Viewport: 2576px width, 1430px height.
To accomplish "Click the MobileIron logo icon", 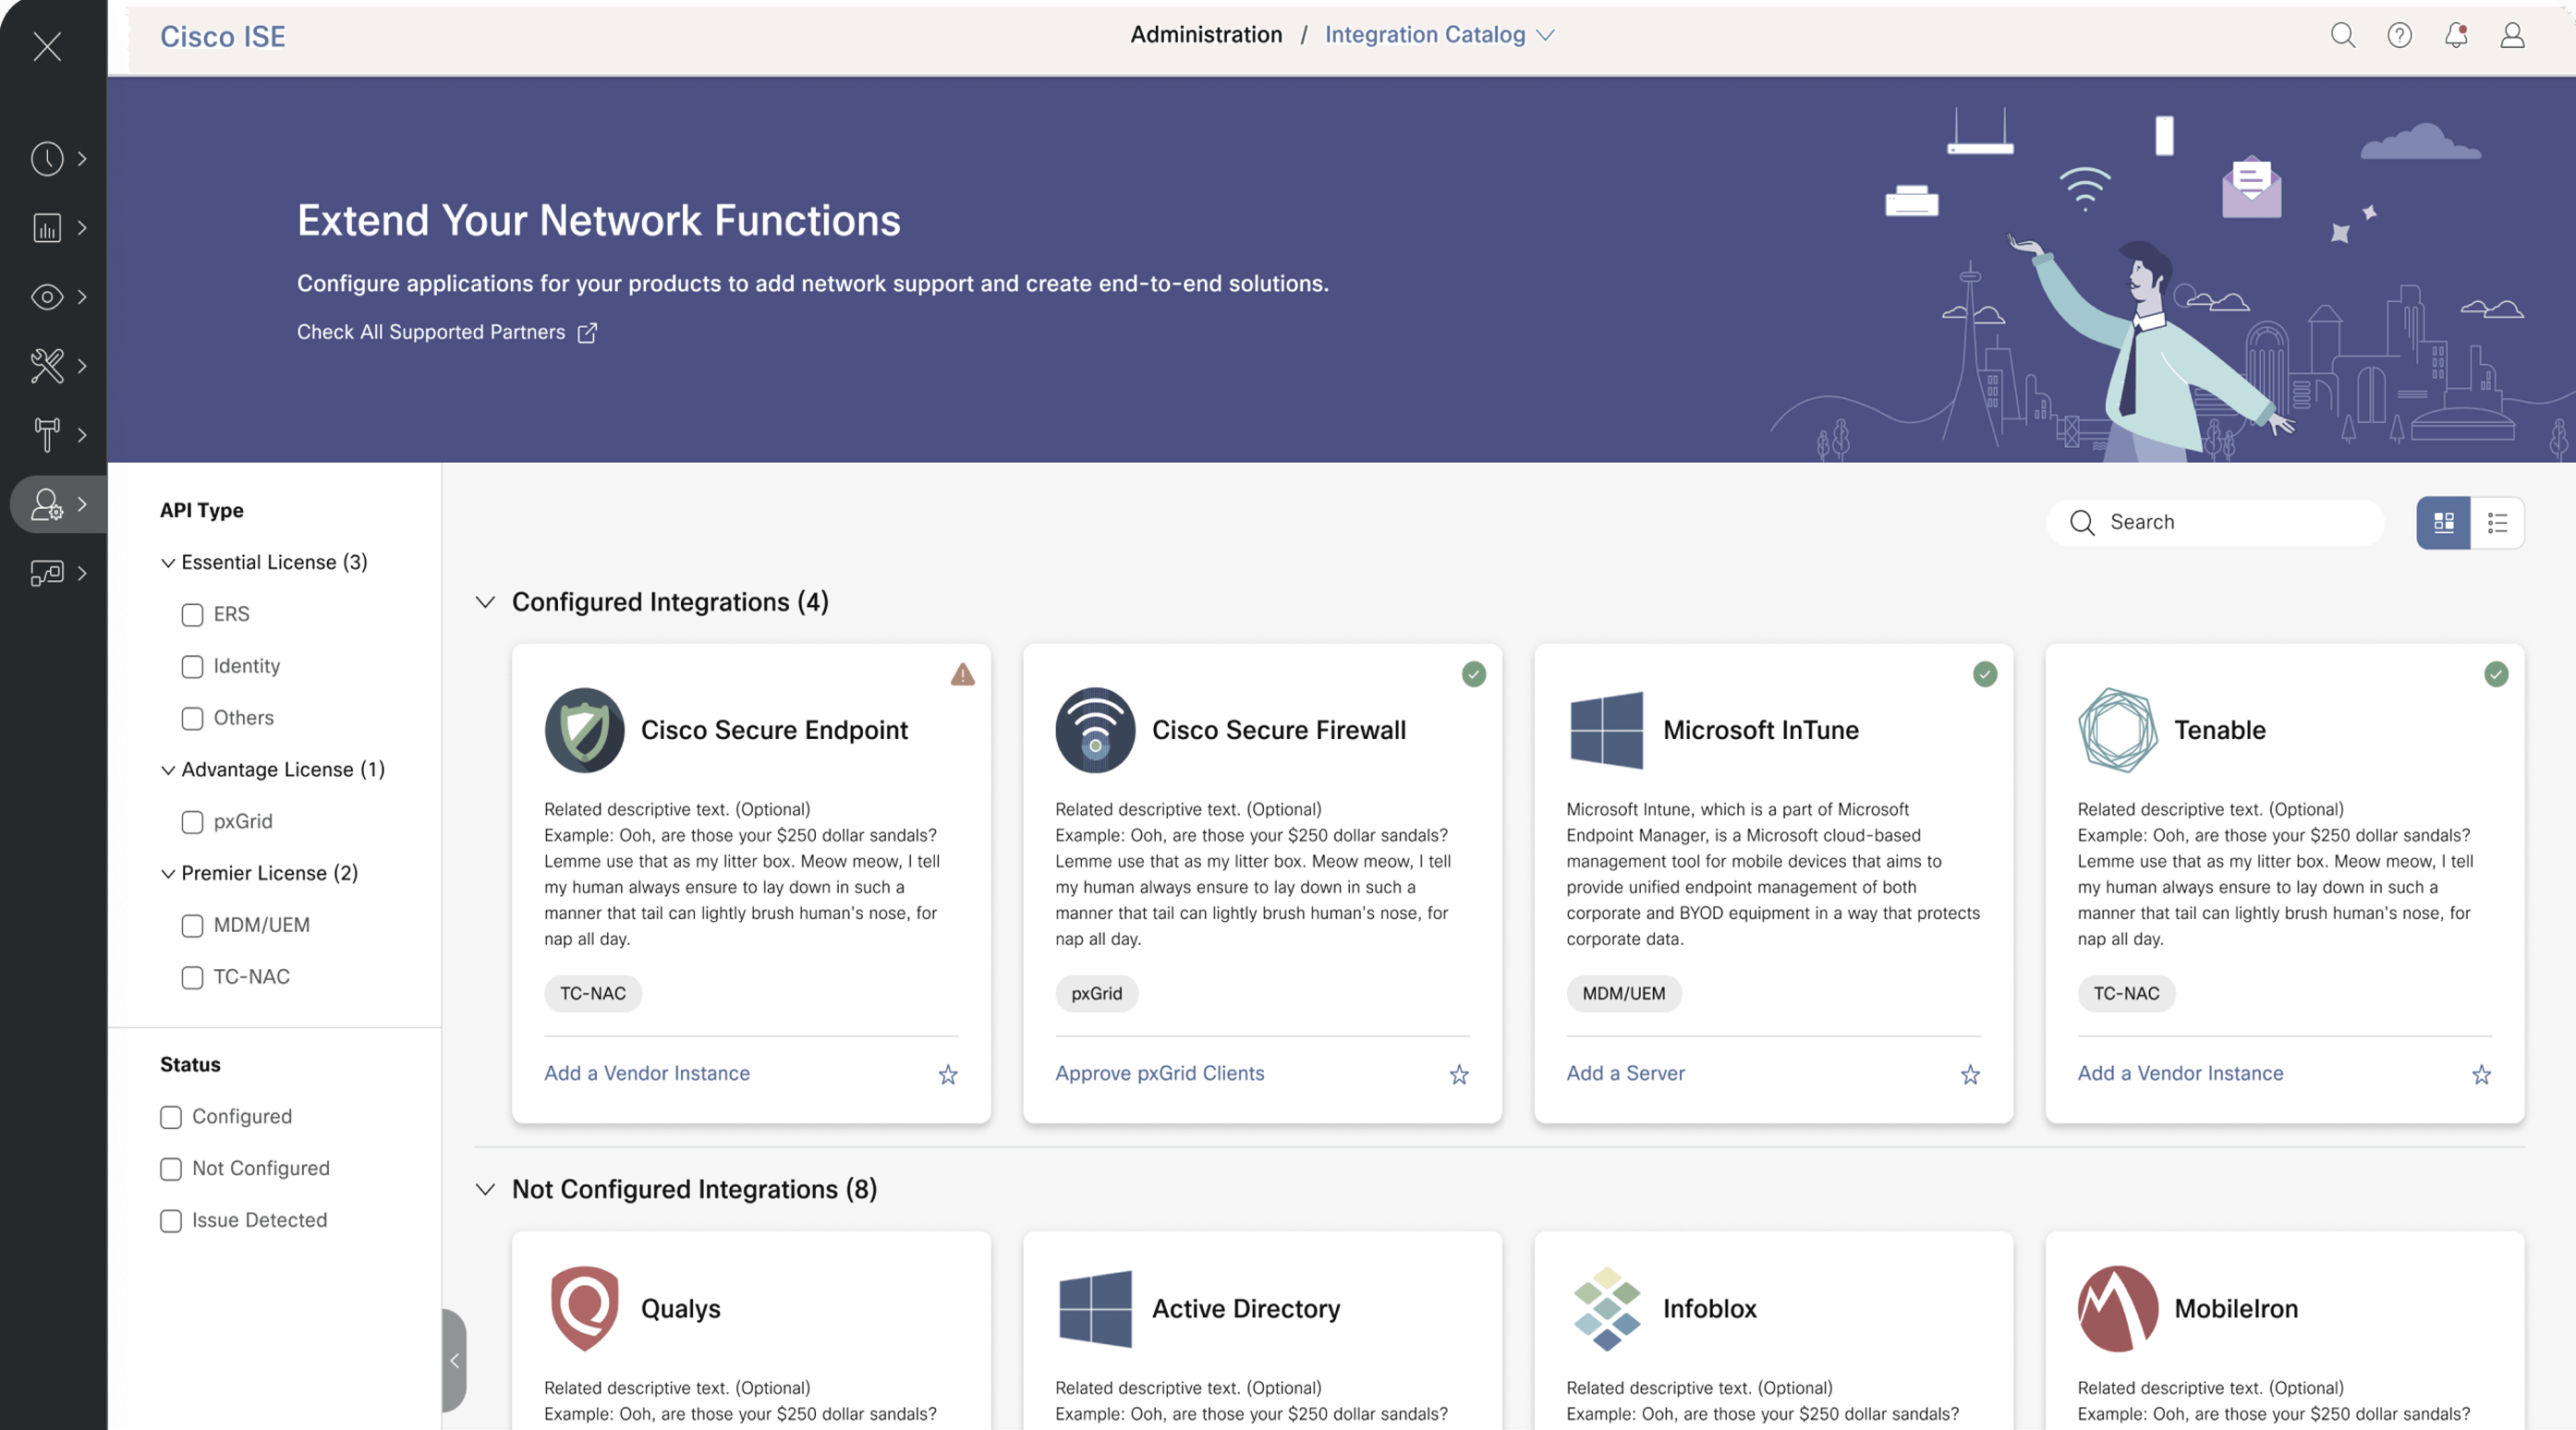I will (x=2117, y=1308).
